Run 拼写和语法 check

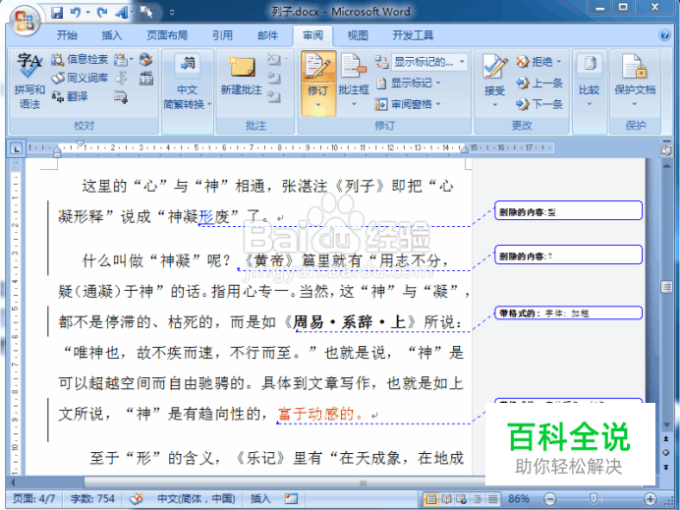point(29,81)
